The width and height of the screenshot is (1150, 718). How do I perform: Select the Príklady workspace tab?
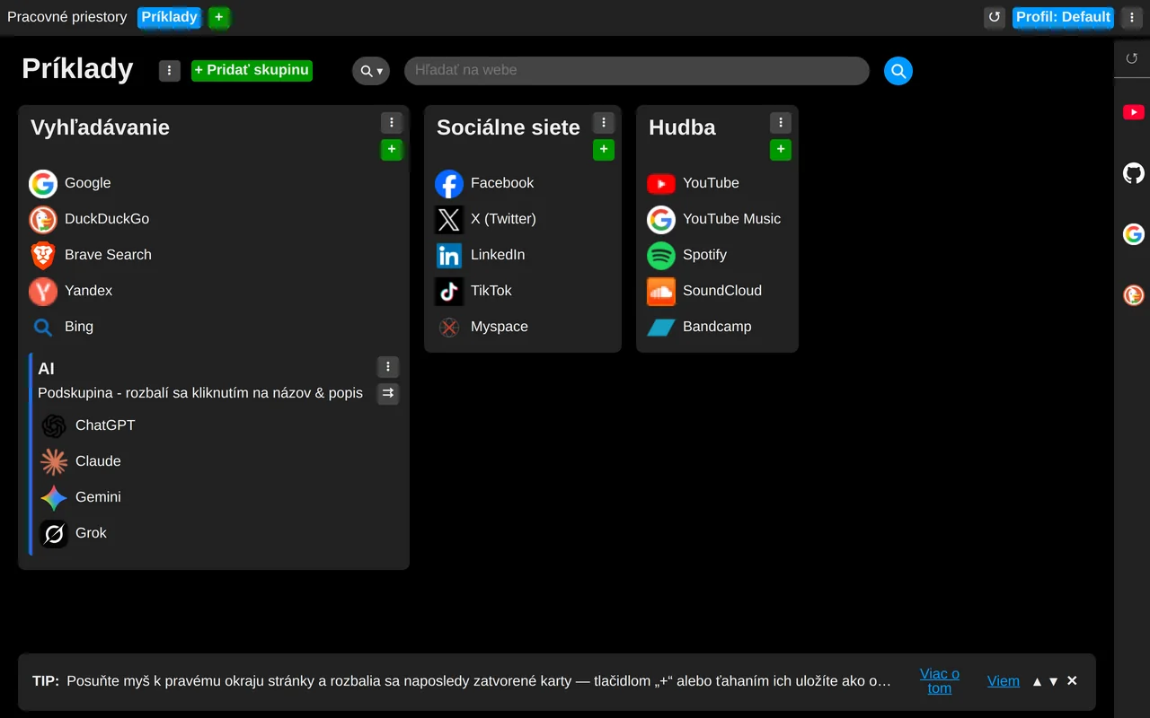(x=170, y=17)
